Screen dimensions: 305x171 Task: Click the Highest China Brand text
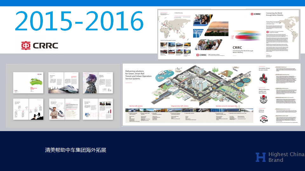pyautogui.click(x=286, y=157)
